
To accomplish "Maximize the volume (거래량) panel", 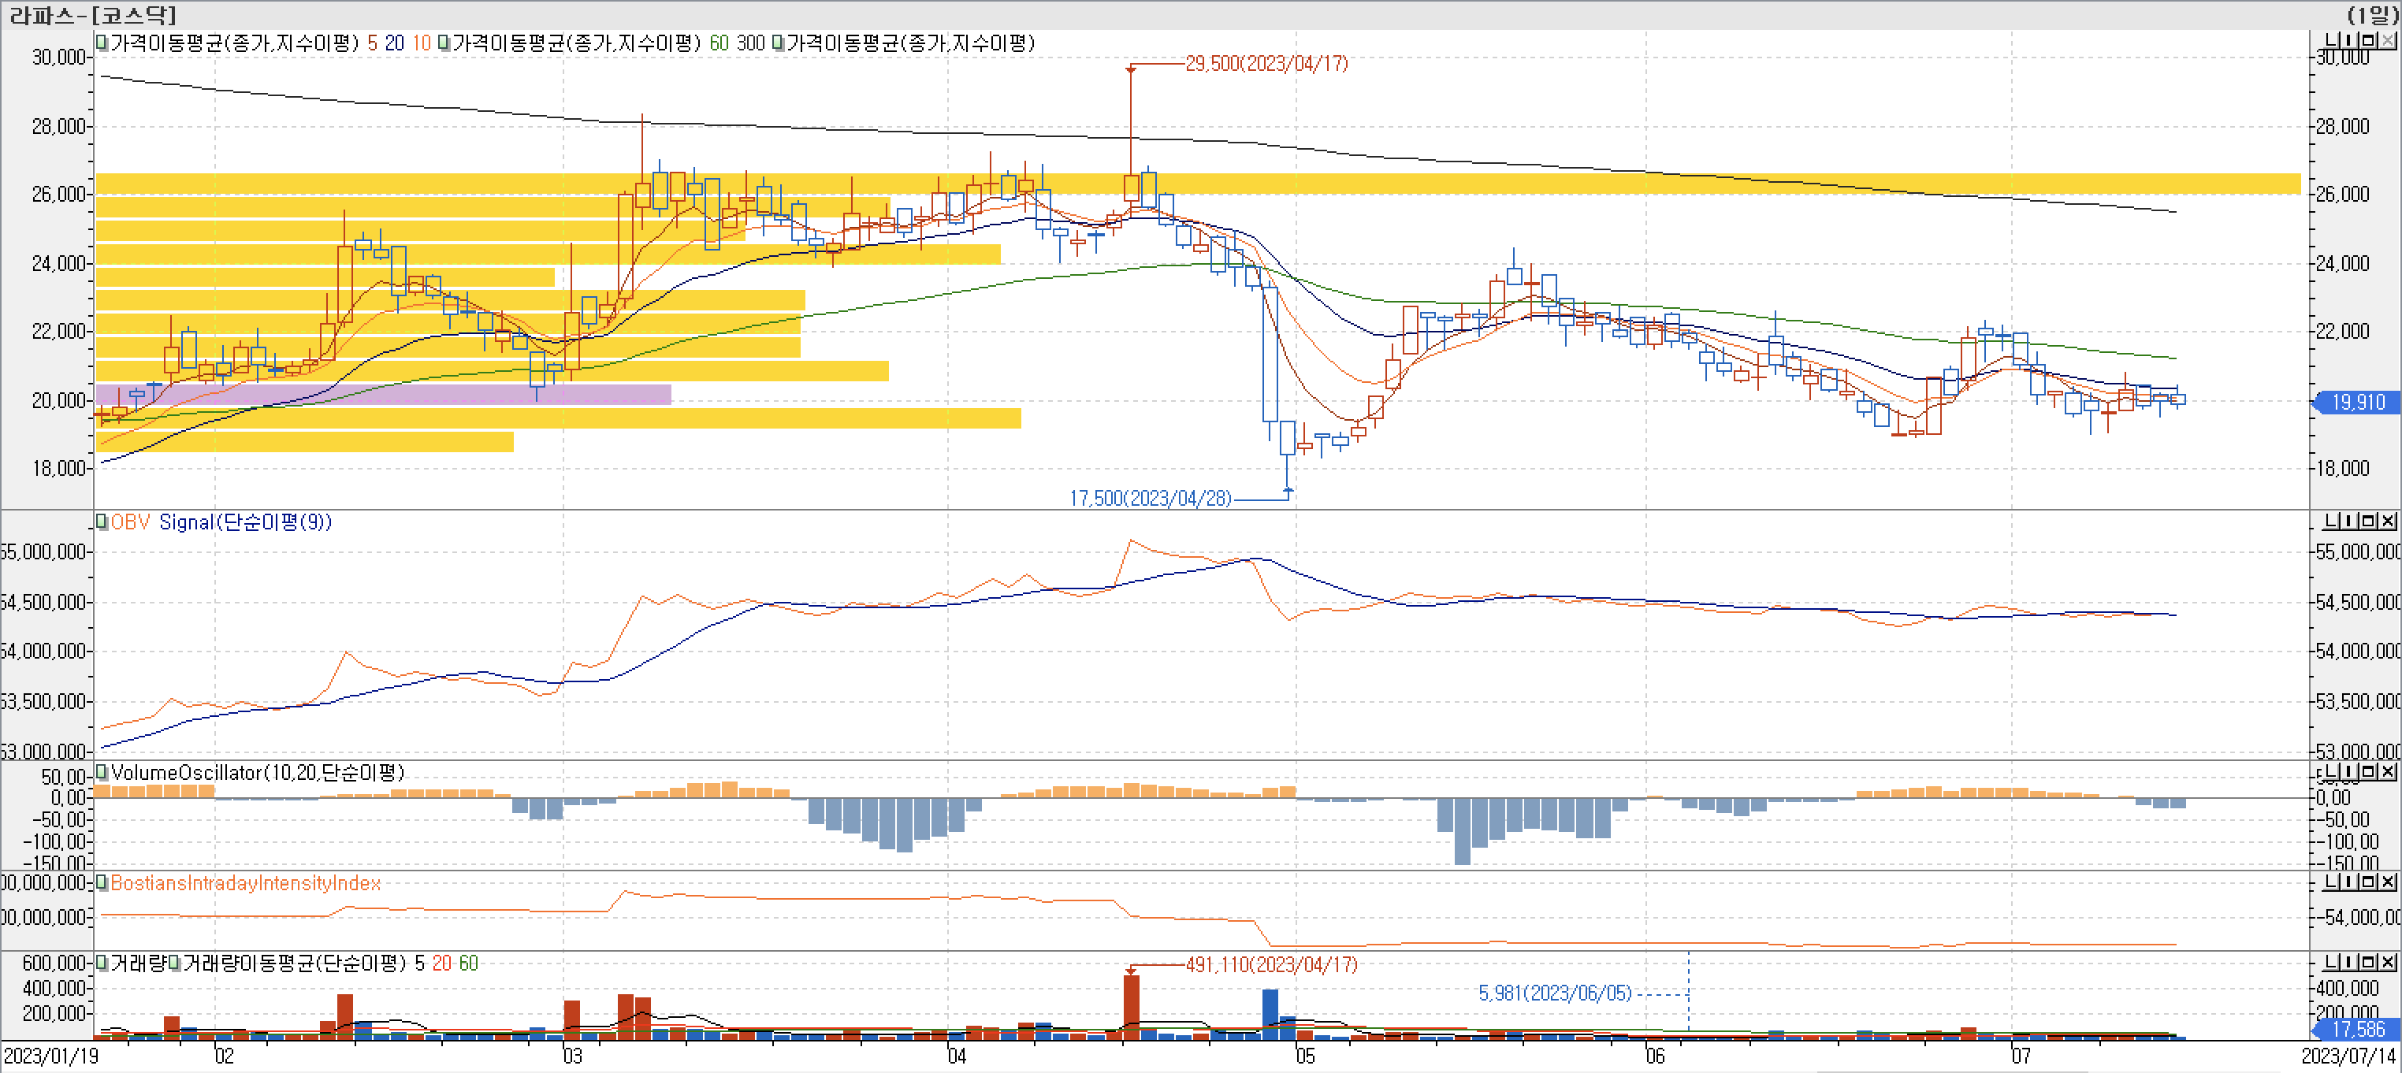I will click(2370, 963).
